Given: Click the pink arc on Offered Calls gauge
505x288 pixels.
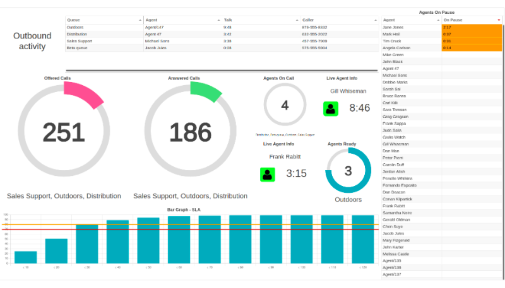Looking at the screenshot, I should pos(85,93).
